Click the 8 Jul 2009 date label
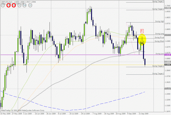Image resolution: width=171 pixels, height=115 pixels. [x=62, y=114]
